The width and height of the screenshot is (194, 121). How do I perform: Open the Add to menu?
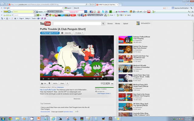click(x=55, y=83)
